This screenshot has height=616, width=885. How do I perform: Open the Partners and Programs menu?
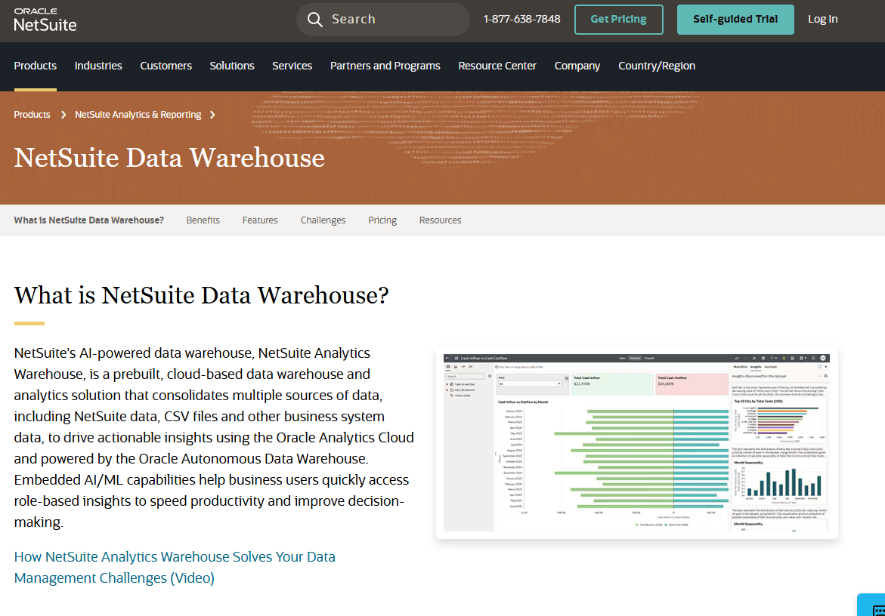point(385,66)
